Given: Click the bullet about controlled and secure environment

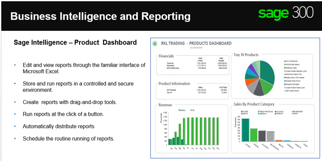Looking at the screenshot, I should (x=78, y=87).
